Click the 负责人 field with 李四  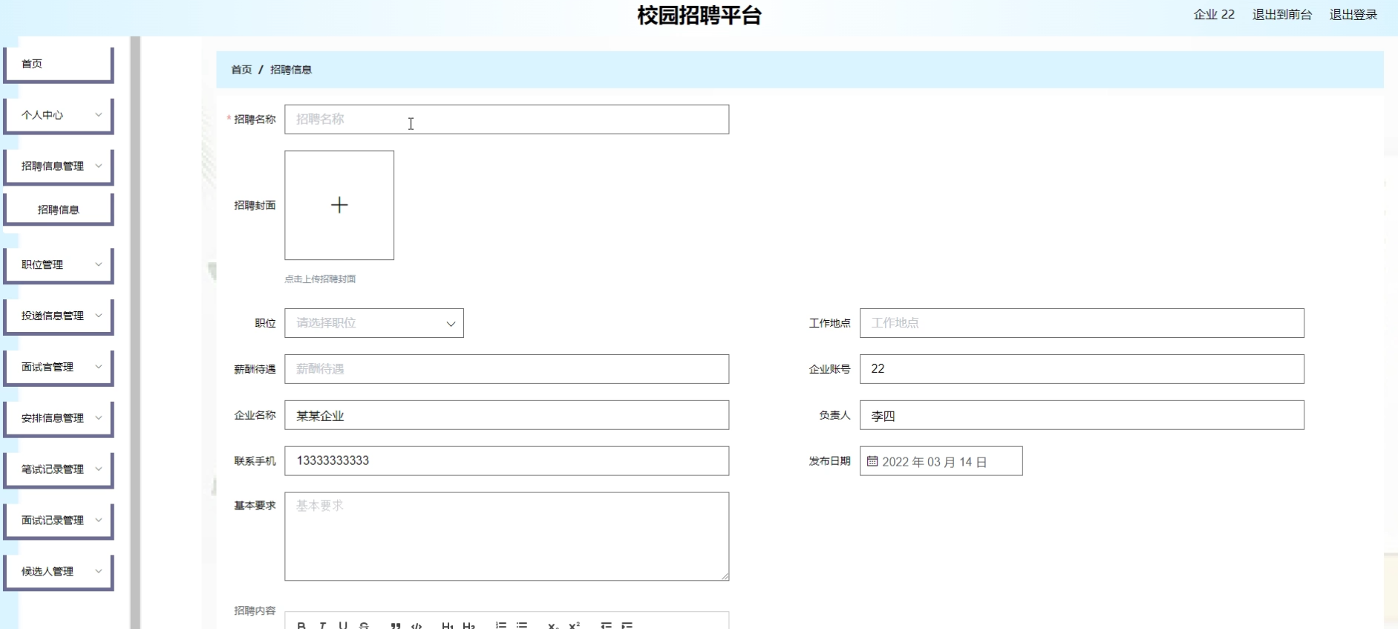1082,415
